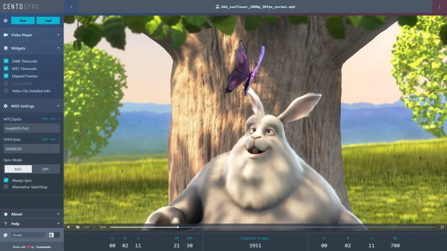Select MTC sync mode
Screen dimensions: 447x251
click(x=18, y=169)
